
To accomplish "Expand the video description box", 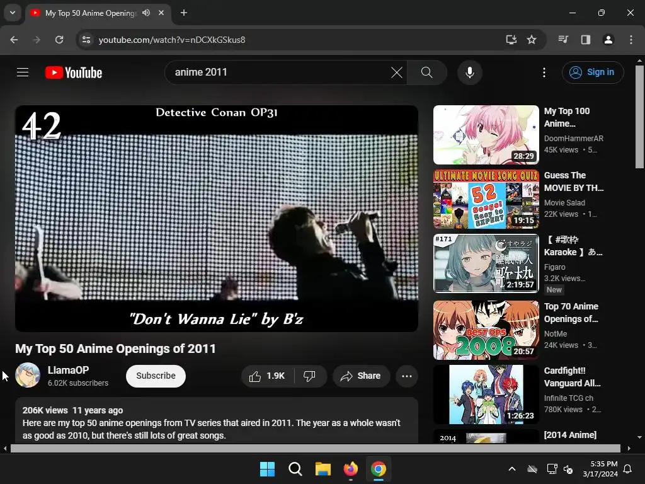I will pyautogui.click(x=217, y=420).
